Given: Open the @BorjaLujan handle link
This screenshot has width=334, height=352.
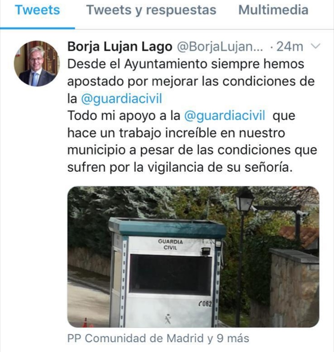Looking at the screenshot, I should (220, 47).
